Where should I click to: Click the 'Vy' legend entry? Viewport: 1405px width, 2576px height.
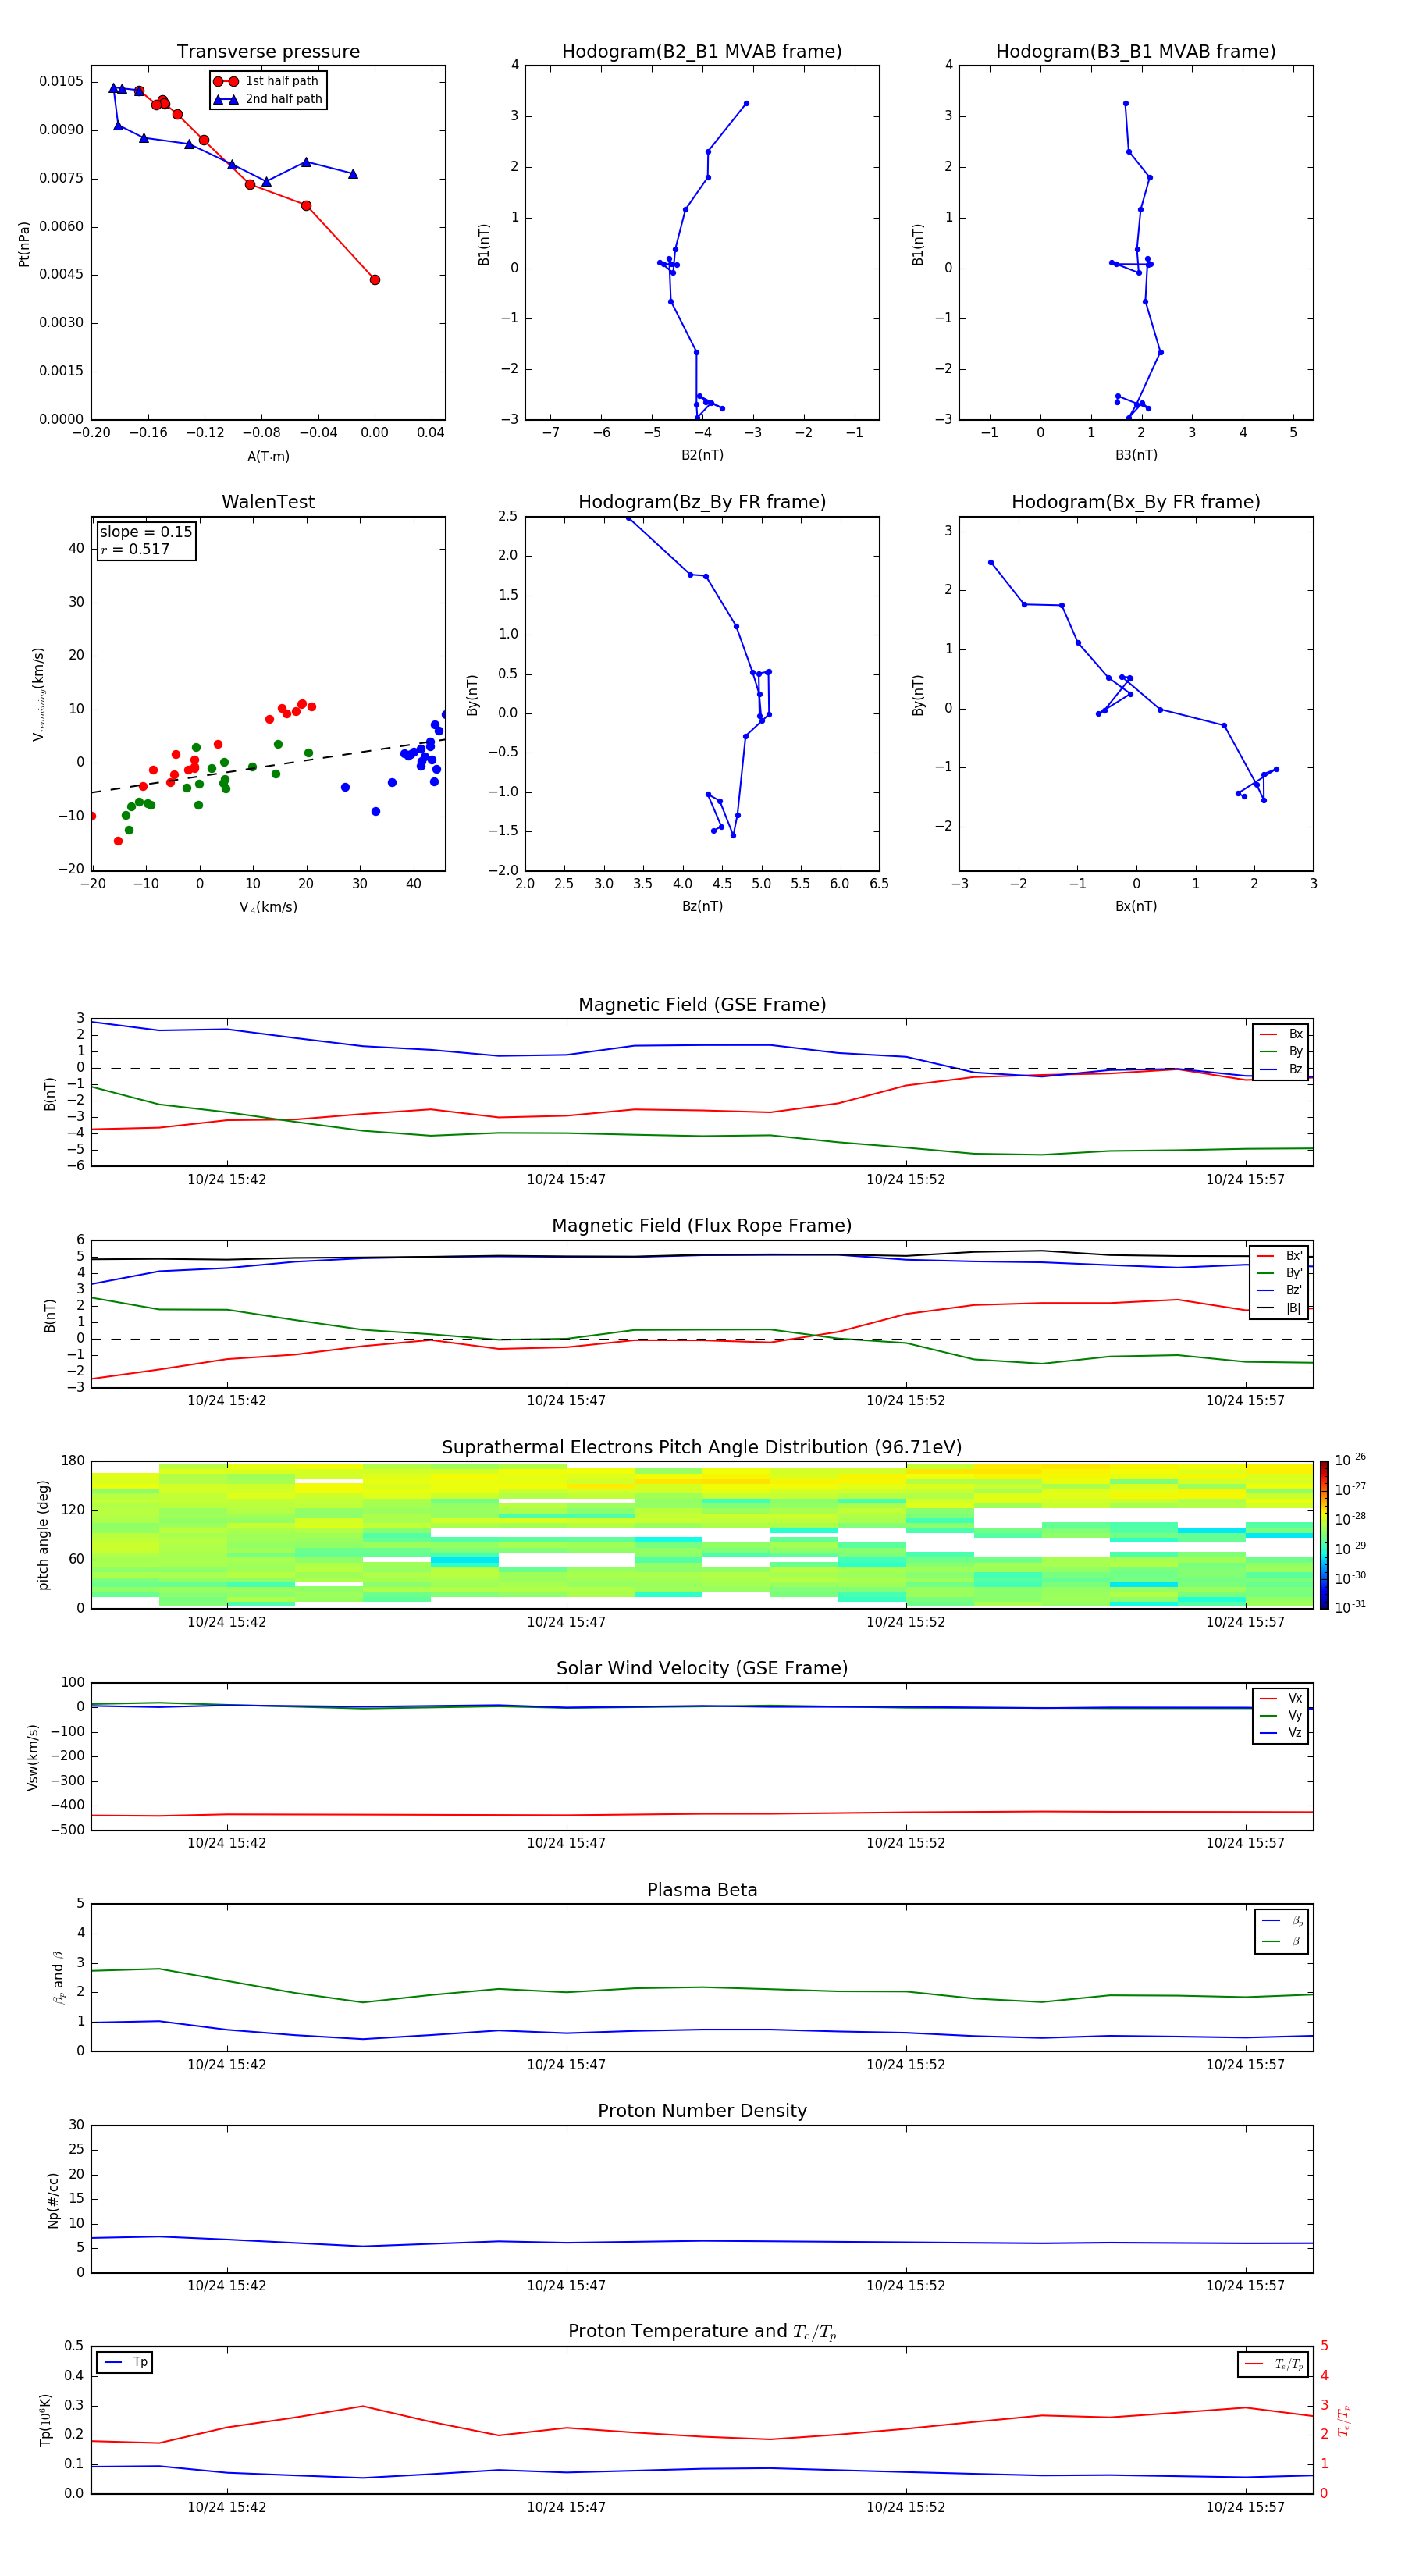coord(1281,1715)
